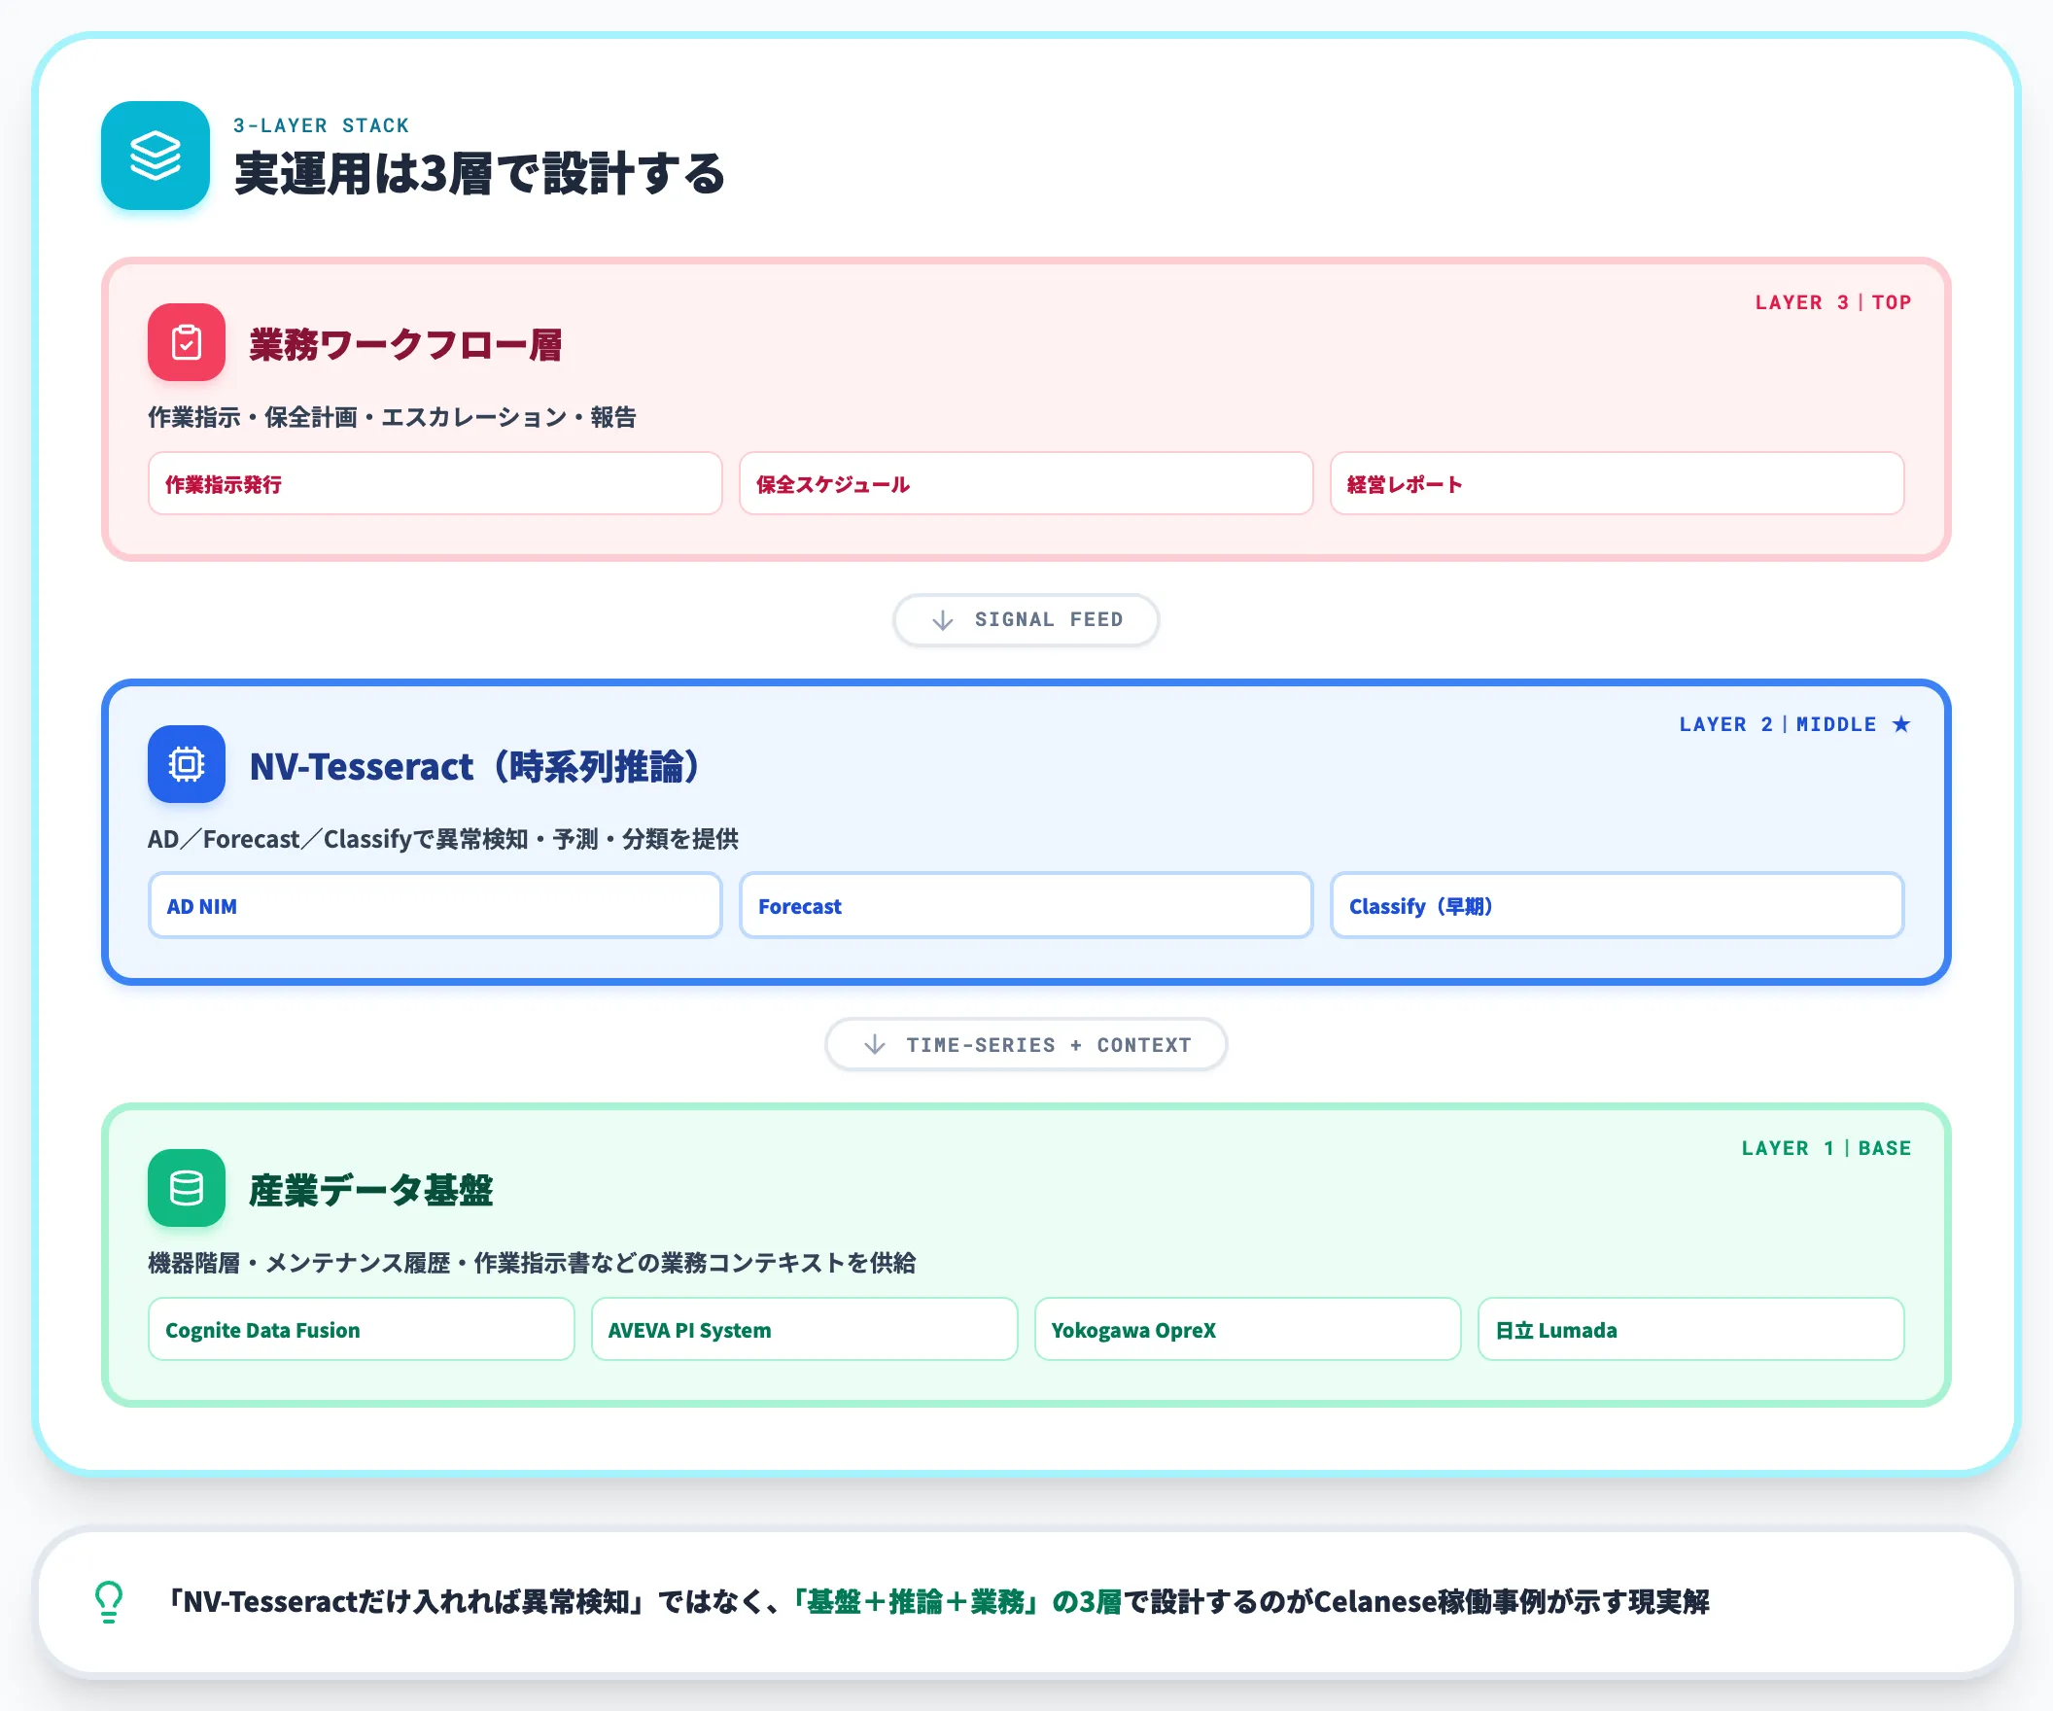The height and width of the screenshot is (1711, 2053).
Task: Click the down arrow in SIGNAL FEED pill
Action: (x=943, y=620)
